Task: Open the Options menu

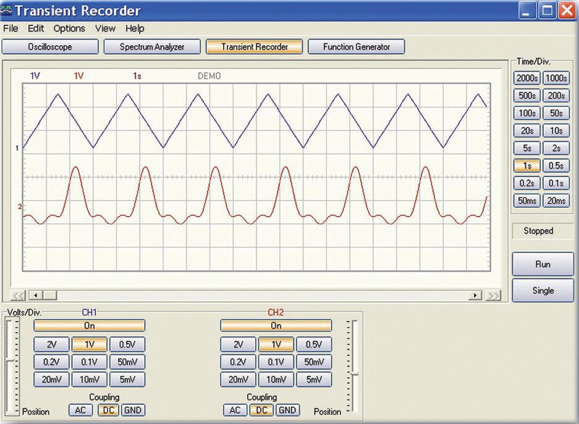Action: 68,28
